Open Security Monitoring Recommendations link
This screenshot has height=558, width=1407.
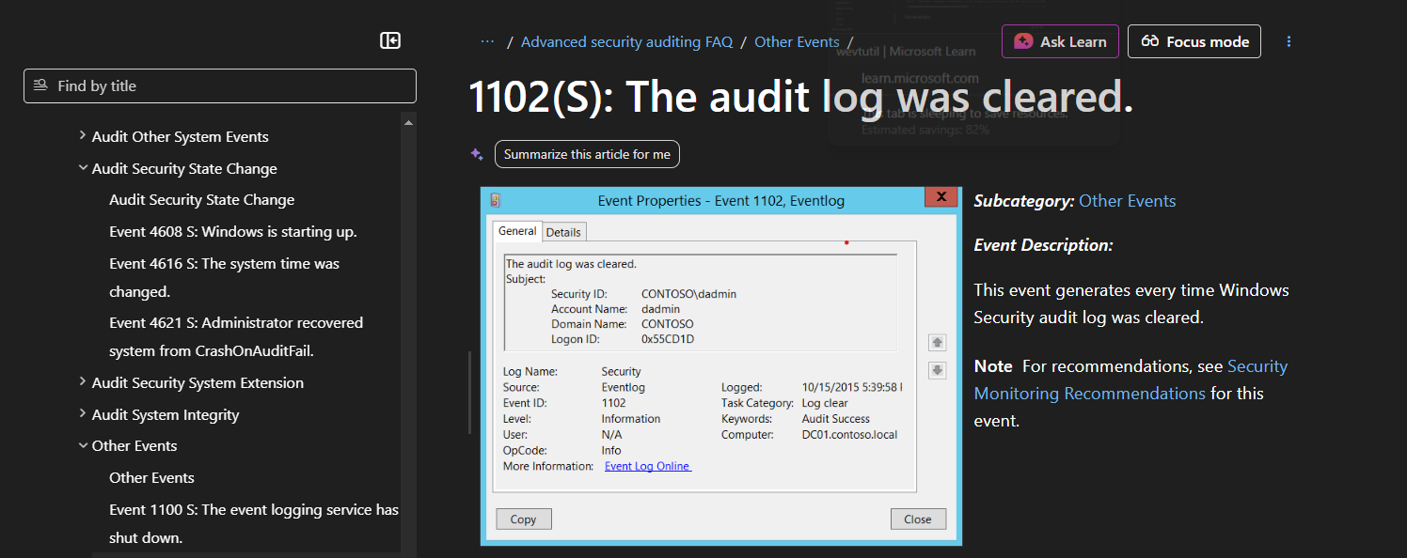[1130, 380]
